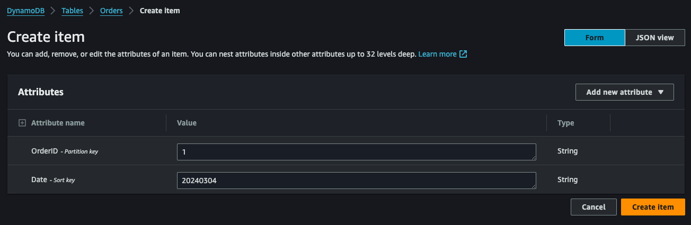The height and width of the screenshot is (225, 691).
Task: Click the resize grip on the Date value box
Action: [x=533, y=185]
